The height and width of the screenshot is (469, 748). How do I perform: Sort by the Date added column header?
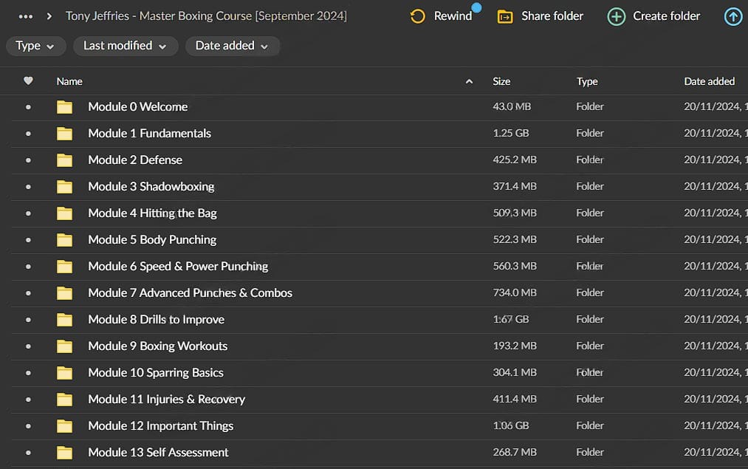tap(709, 81)
